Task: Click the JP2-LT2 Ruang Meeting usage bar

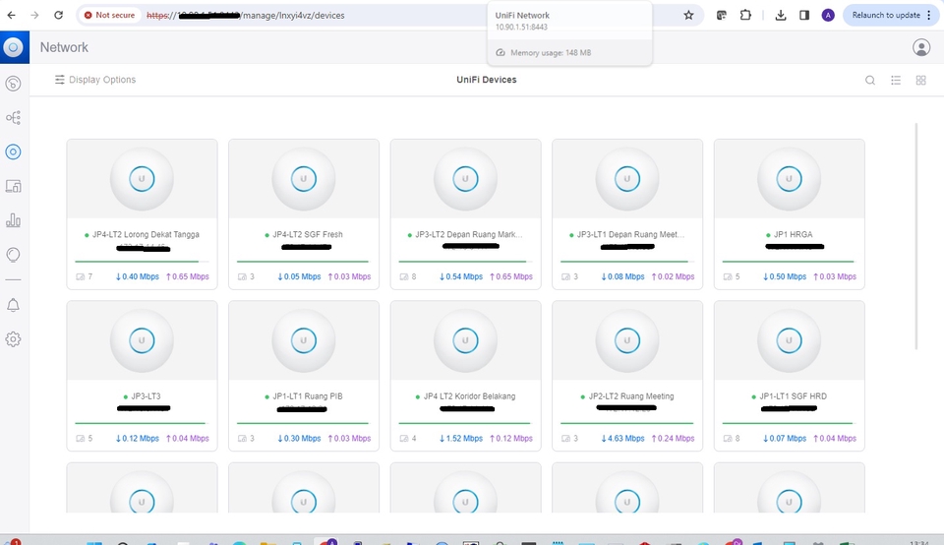Action: (627, 423)
